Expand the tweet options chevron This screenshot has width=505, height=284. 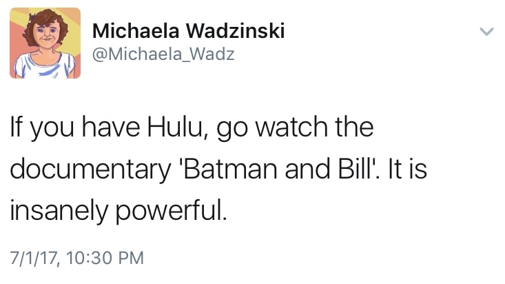[x=486, y=32]
